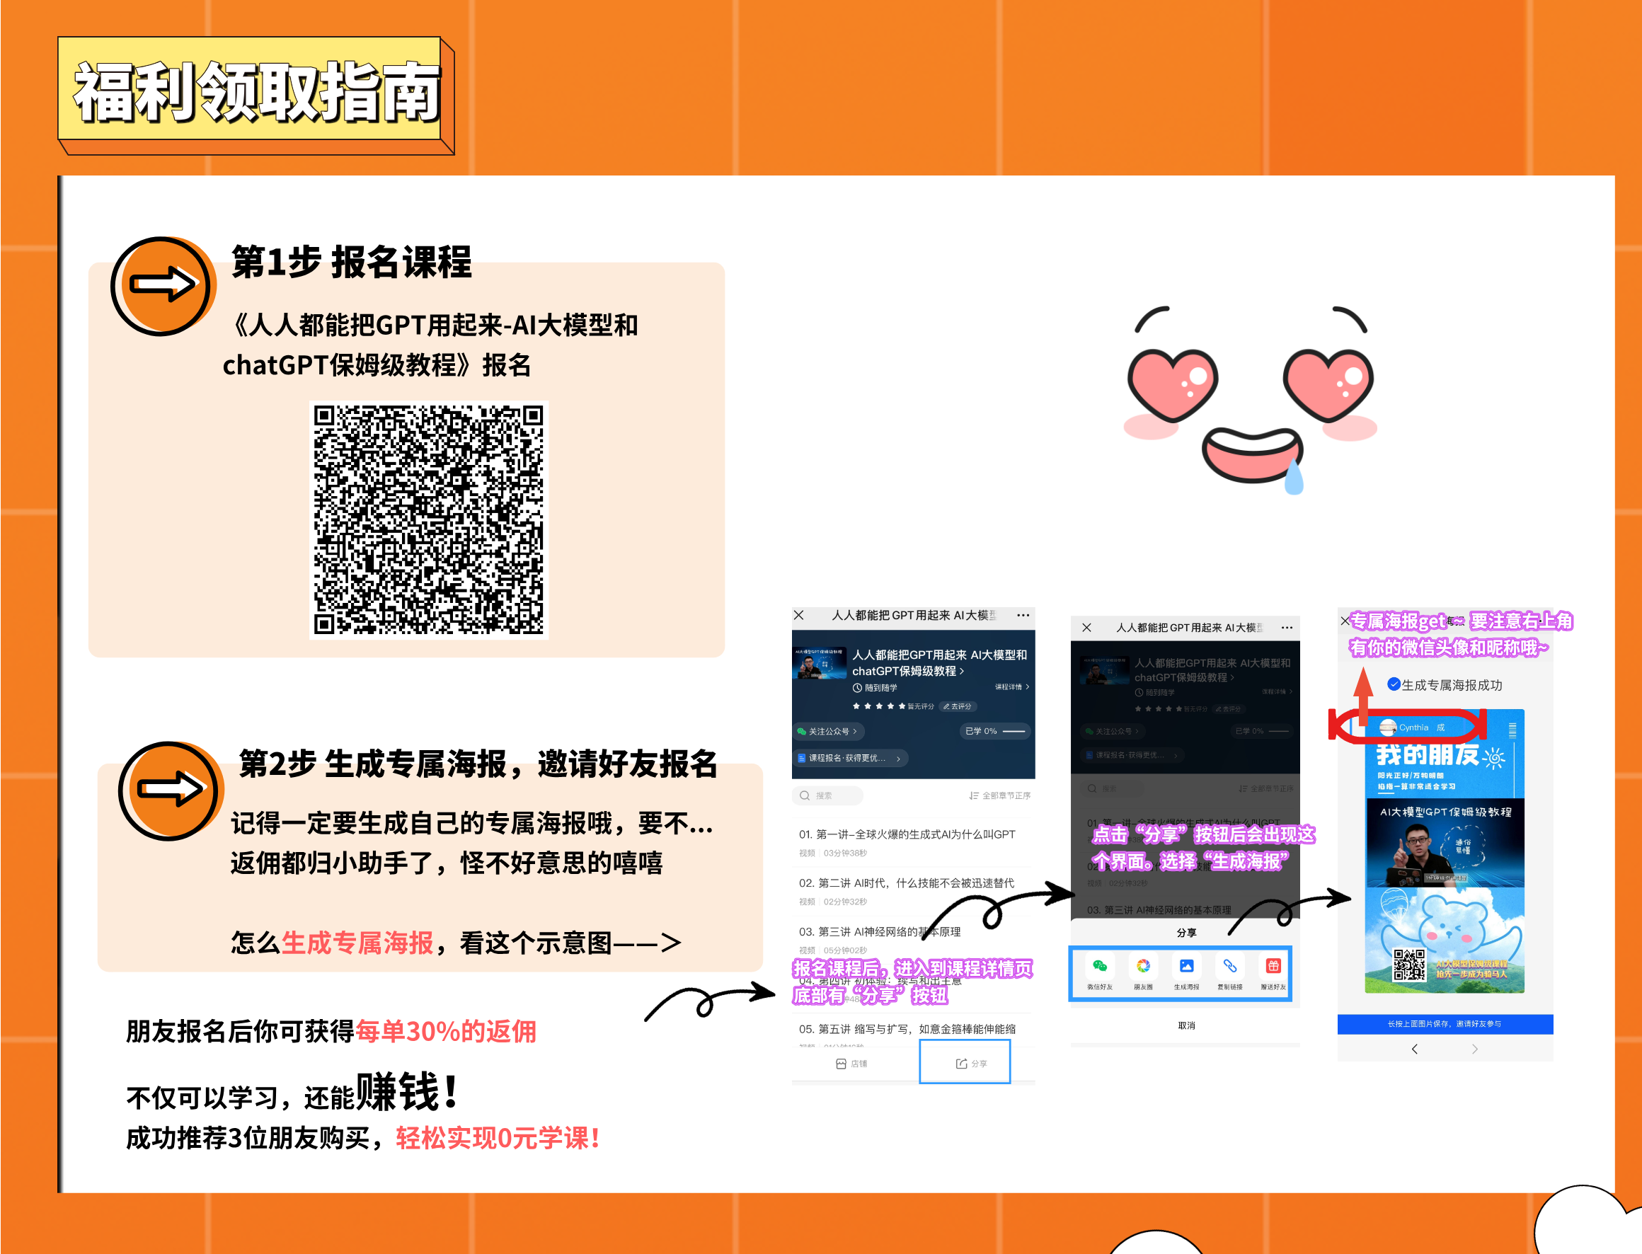
Task: Click the heart-eyes drooling emoji face
Action: (x=1251, y=400)
